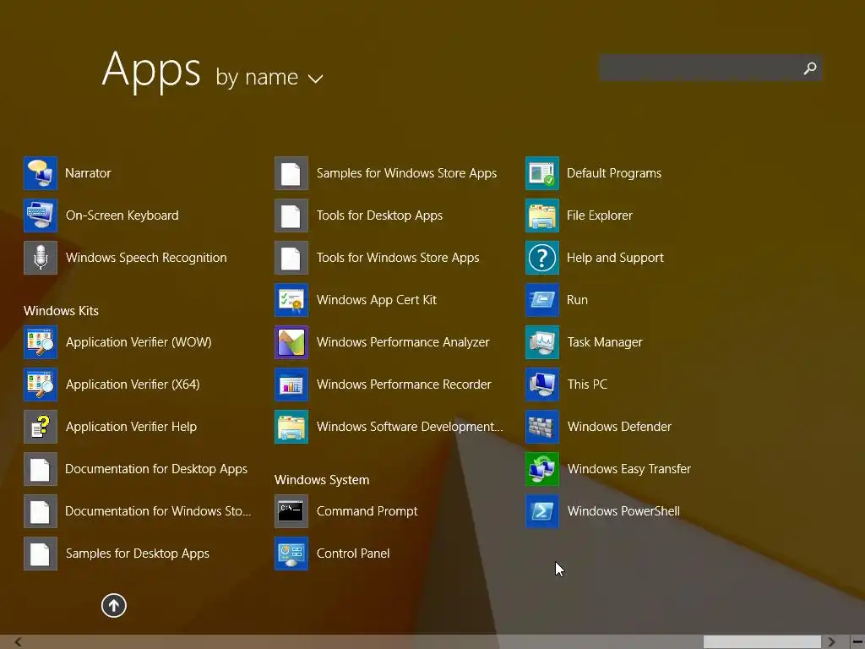Screen dimensions: 865x649
Task: Click the horizontal scrollbar left arrow
Action: (19, 642)
